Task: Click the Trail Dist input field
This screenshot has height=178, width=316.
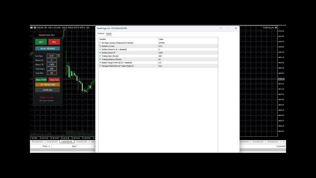Action: click(52, 73)
